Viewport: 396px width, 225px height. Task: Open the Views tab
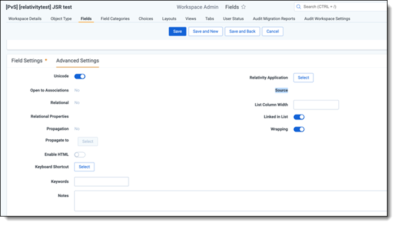191,19
